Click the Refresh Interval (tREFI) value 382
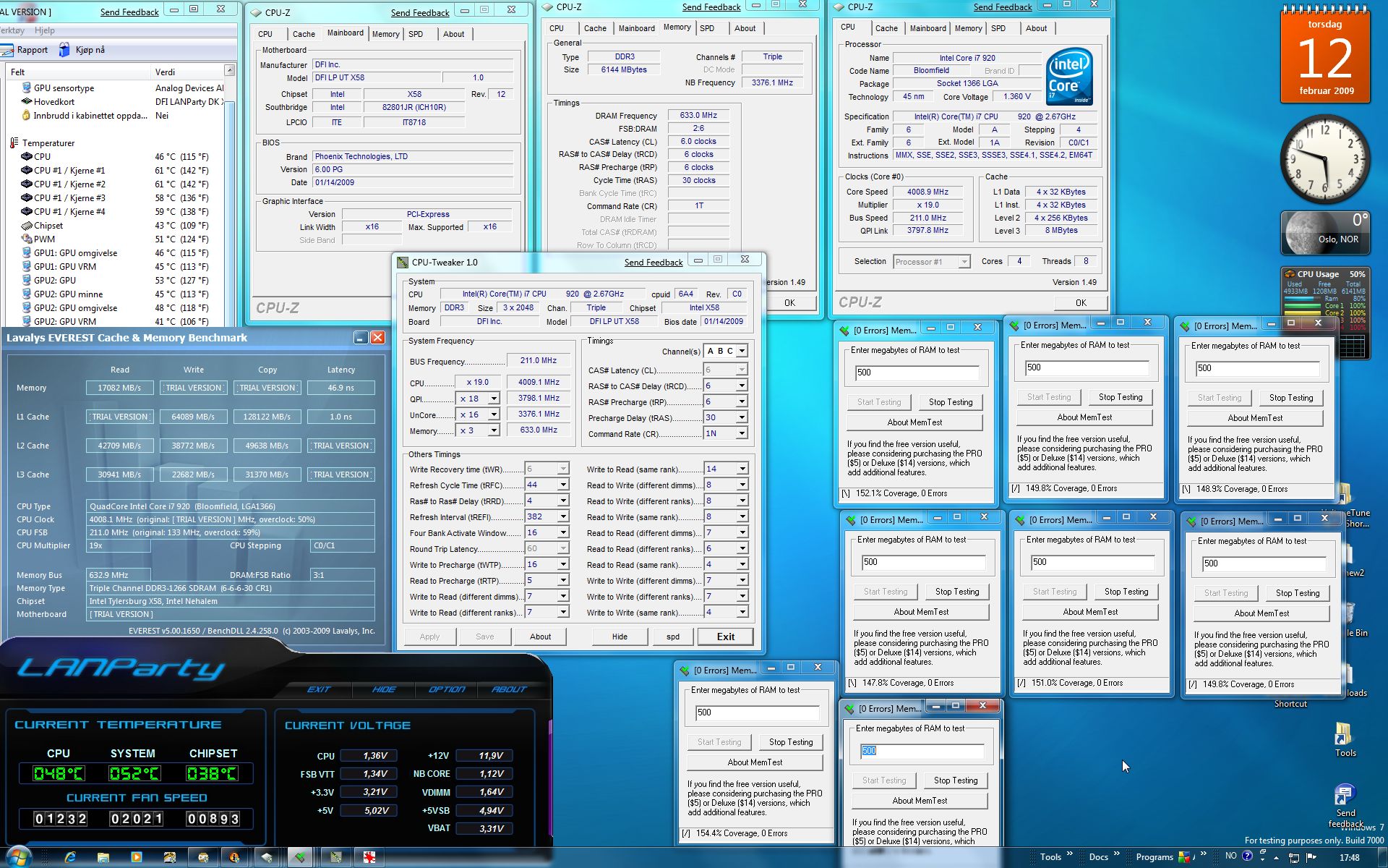The width and height of the screenshot is (1388, 868). (541, 516)
